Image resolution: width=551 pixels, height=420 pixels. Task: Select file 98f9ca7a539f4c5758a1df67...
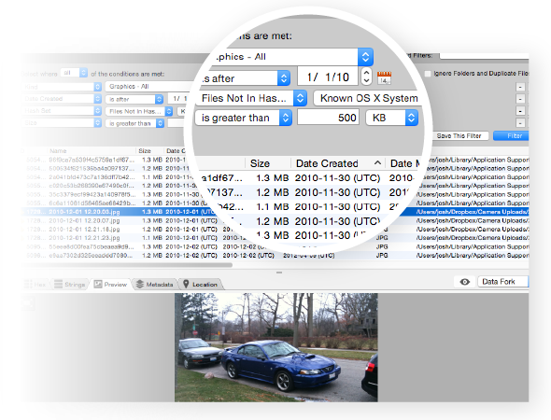[x=92, y=160]
